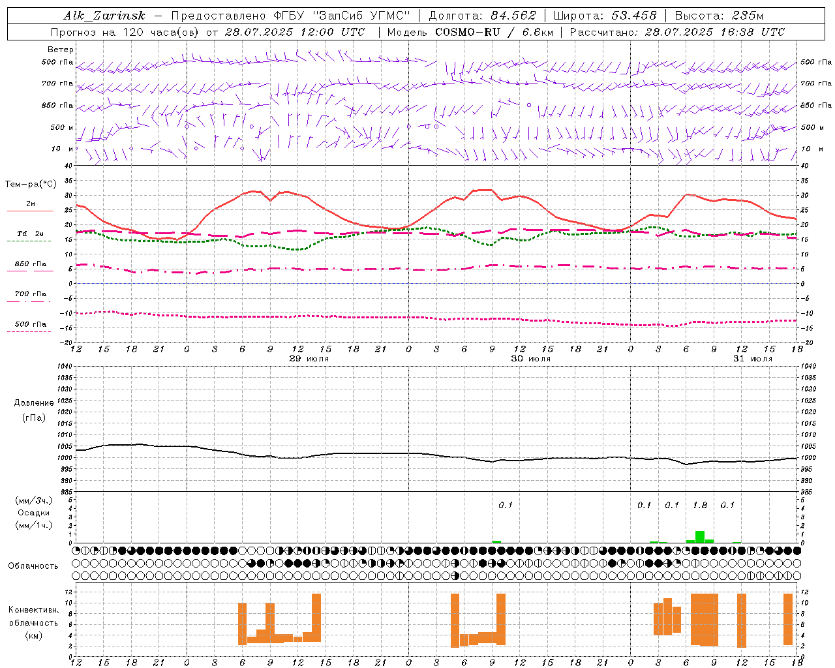Click the Ветер wind panel label
Viewport: 835px width, 668px height.
point(61,50)
